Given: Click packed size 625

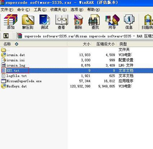Looking at the screenshot, I should [112, 76].
